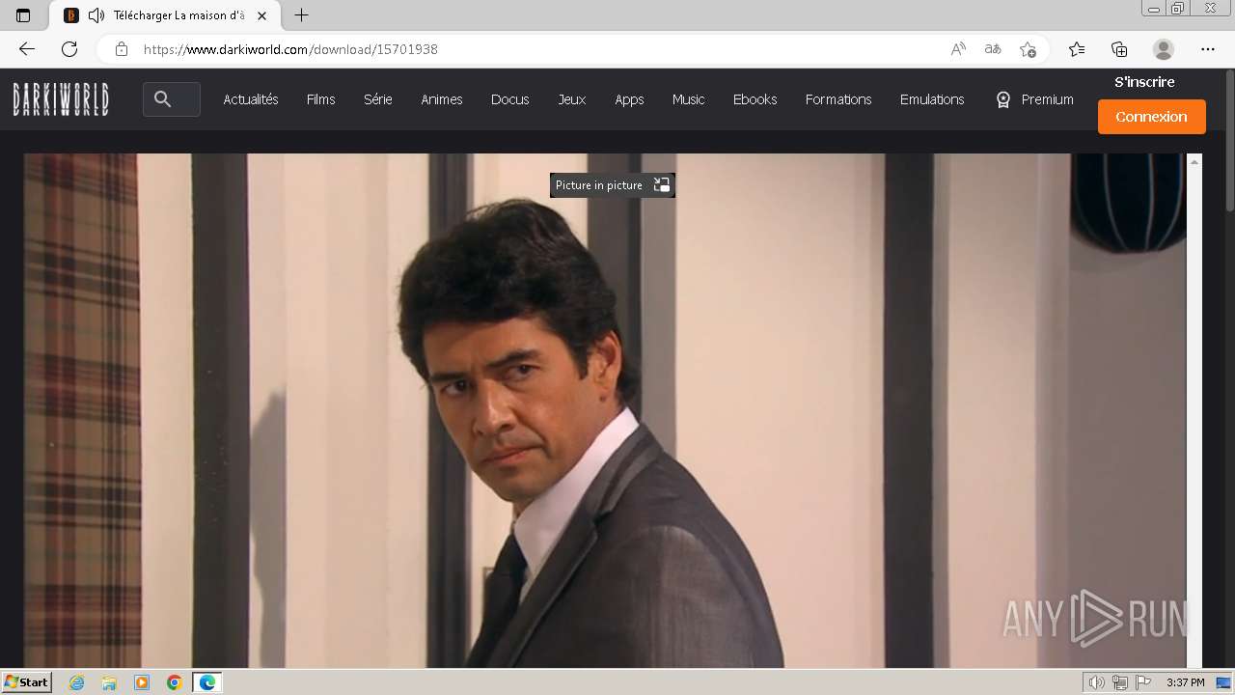Viewport: 1235px width, 695px height.
Task: Launch Google Chrome from the taskbar
Action: click(x=174, y=682)
